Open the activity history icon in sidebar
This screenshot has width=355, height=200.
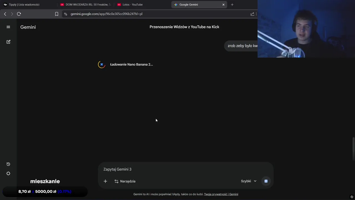[8, 164]
